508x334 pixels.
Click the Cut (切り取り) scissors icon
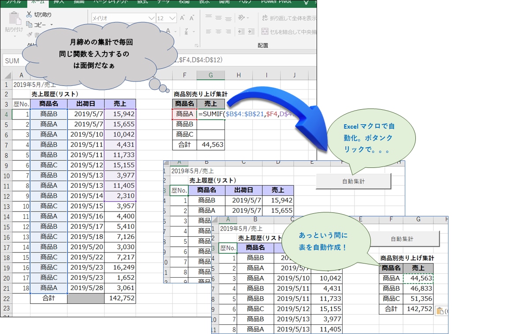(29, 15)
